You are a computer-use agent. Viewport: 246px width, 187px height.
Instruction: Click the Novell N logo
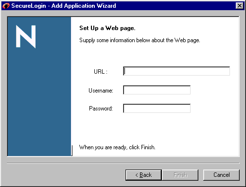pyautogui.click(x=26, y=36)
